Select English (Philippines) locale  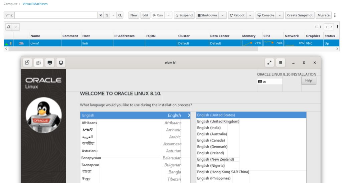251,178
